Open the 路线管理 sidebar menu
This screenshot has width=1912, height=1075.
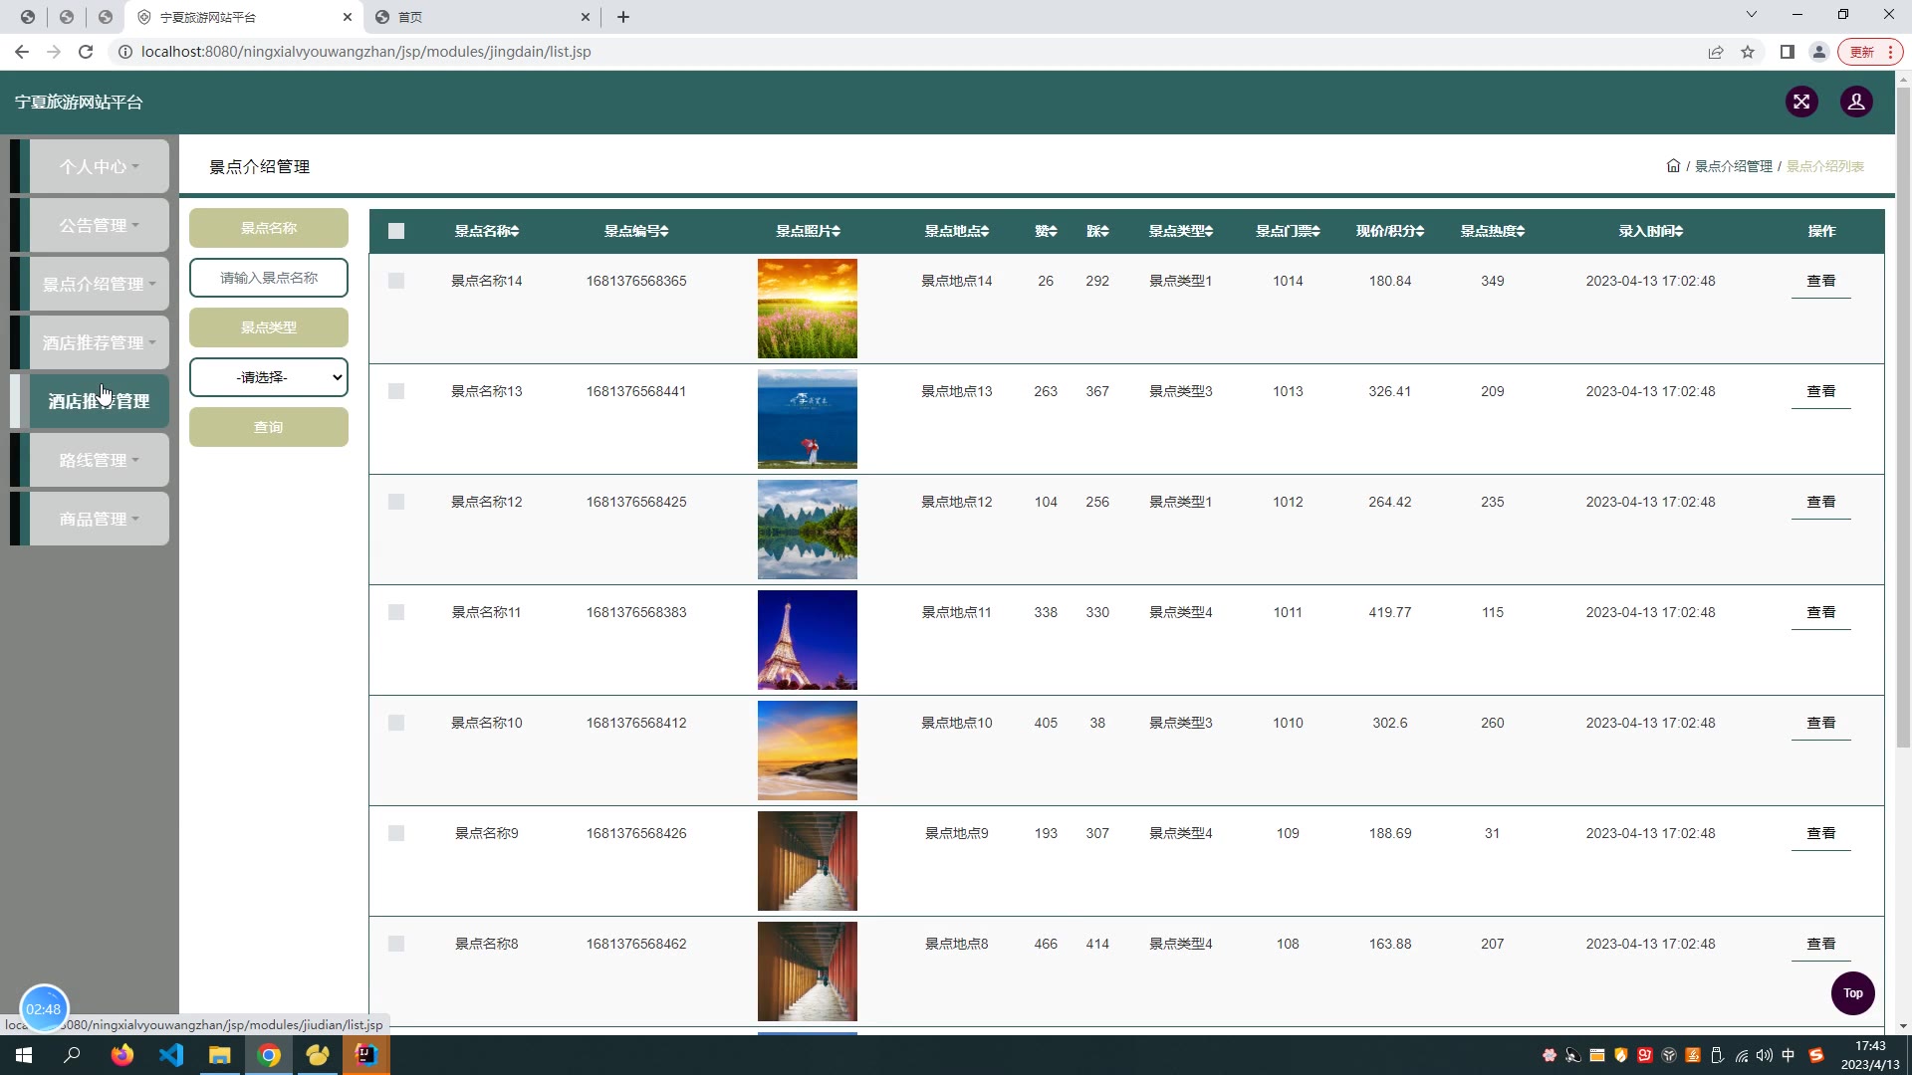99,460
